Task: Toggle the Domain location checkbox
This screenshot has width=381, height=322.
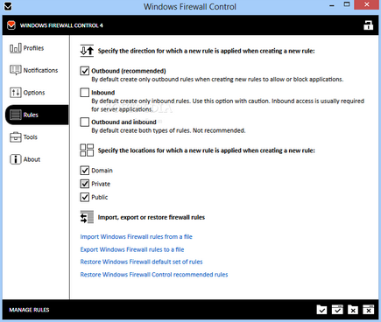Action: 85,171
